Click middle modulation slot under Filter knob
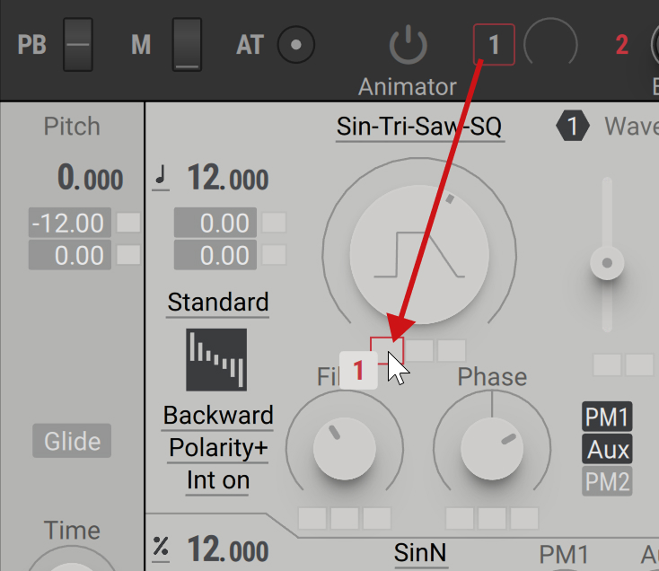659x571 pixels. click(x=345, y=518)
